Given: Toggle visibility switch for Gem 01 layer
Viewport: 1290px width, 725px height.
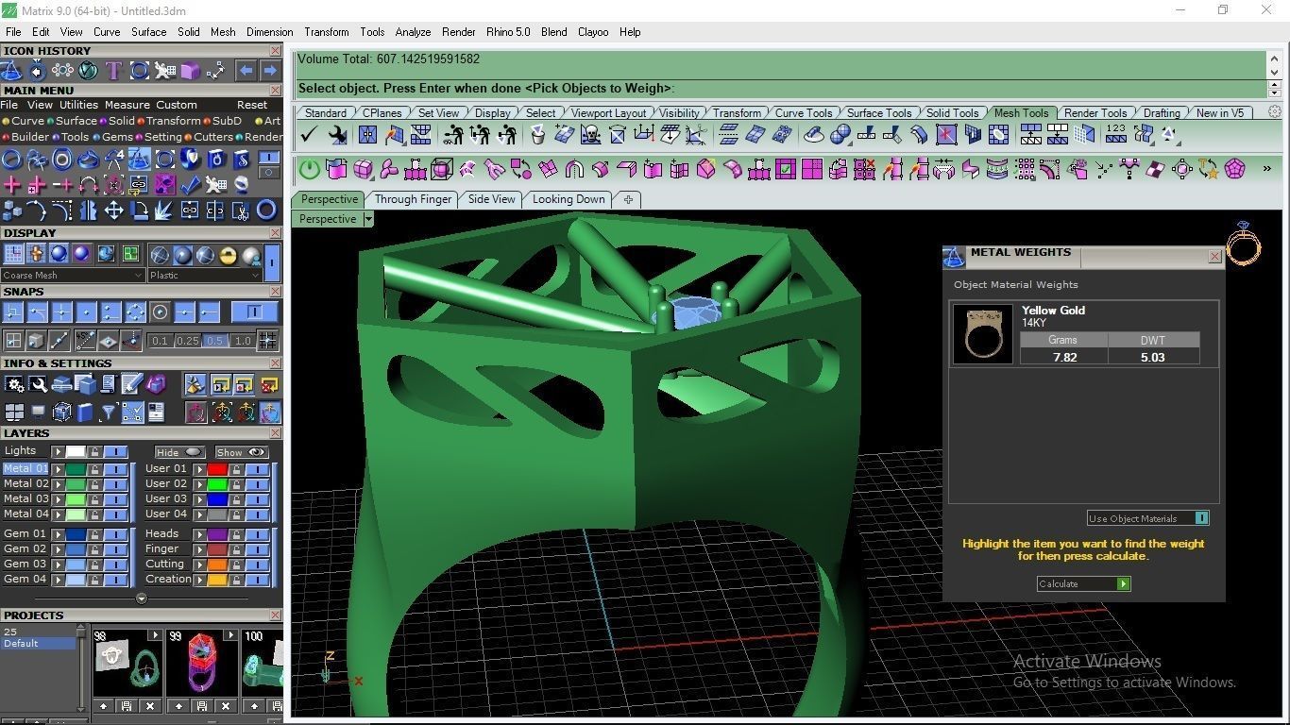Looking at the screenshot, I should [115, 534].
